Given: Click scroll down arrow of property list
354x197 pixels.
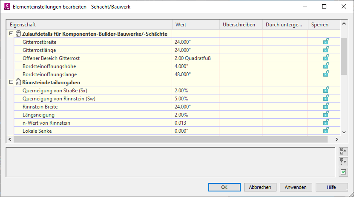Looking at the screenshot, I should coord(344,132).
